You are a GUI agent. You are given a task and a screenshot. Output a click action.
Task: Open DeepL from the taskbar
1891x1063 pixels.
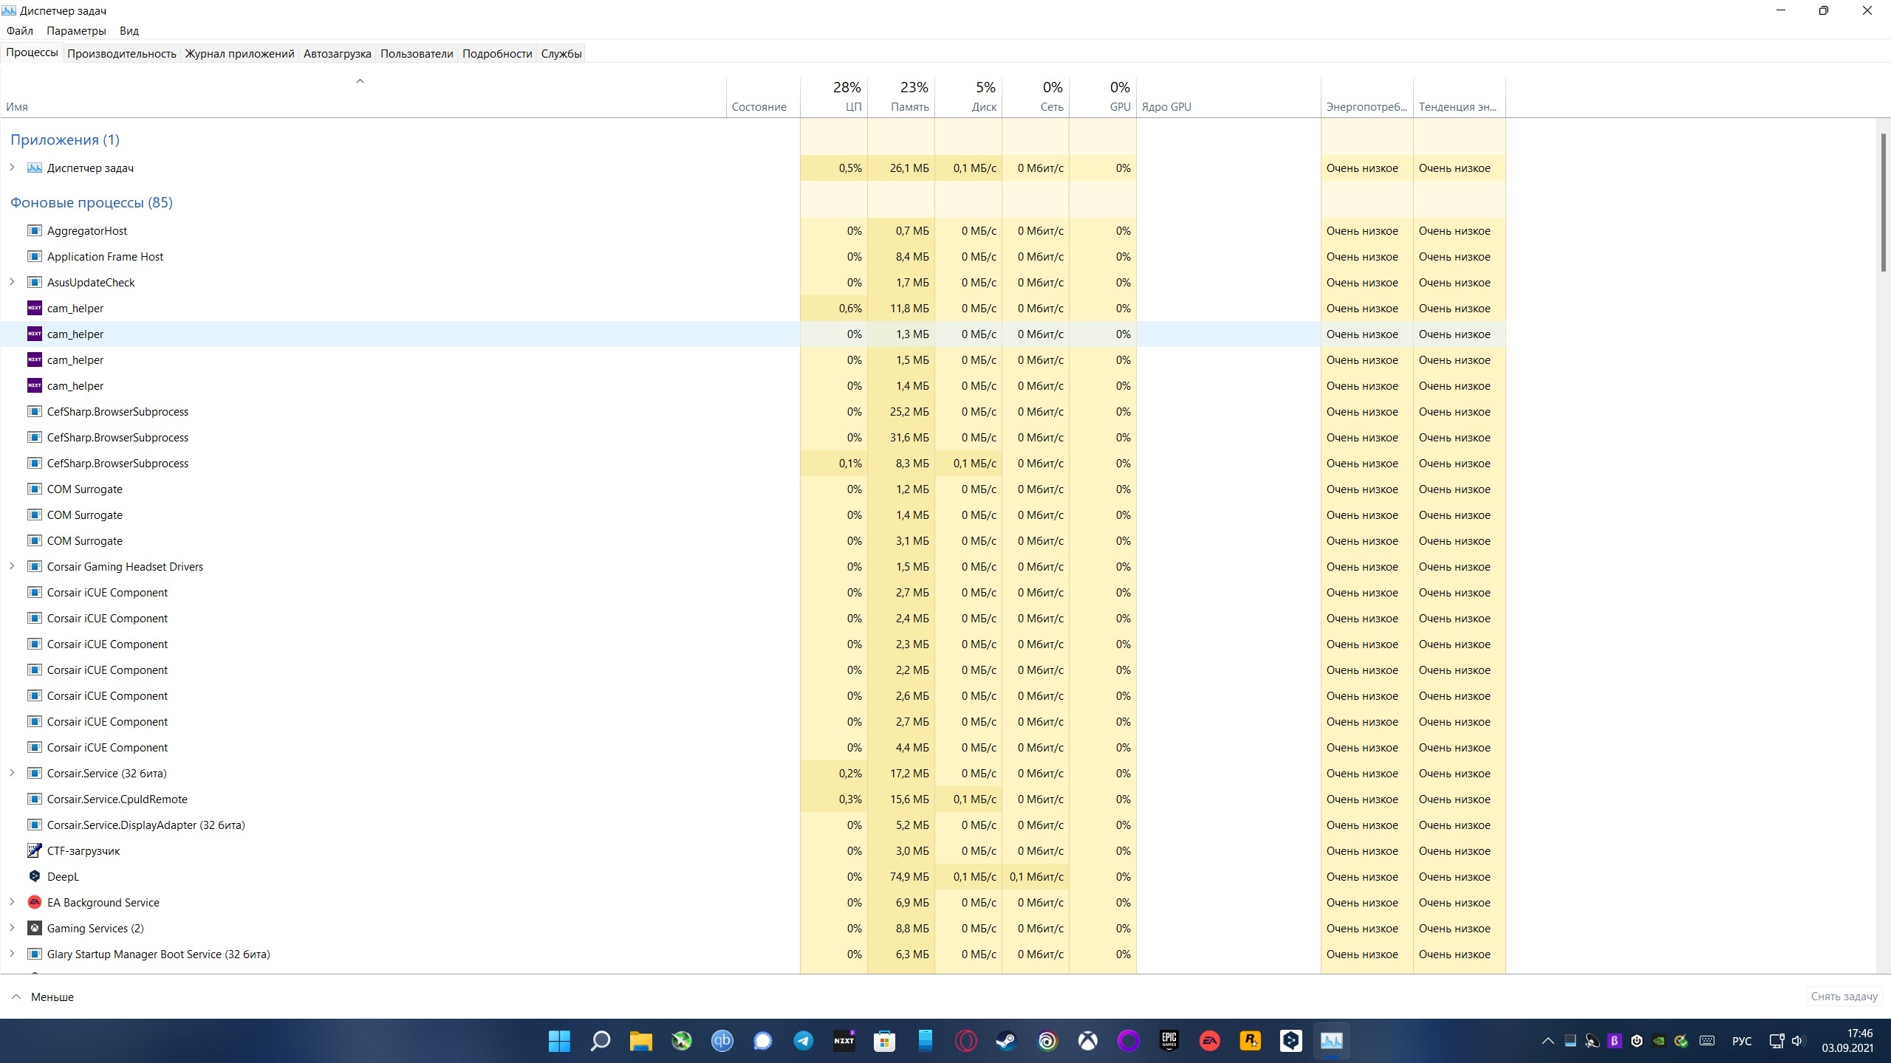click(x=1290, y=1041)
